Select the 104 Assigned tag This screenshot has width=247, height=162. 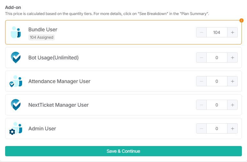tap(42, 37)
